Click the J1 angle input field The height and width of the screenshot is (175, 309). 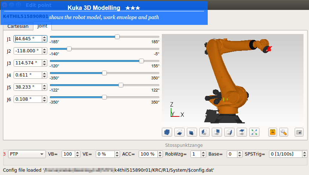(28, 39)
